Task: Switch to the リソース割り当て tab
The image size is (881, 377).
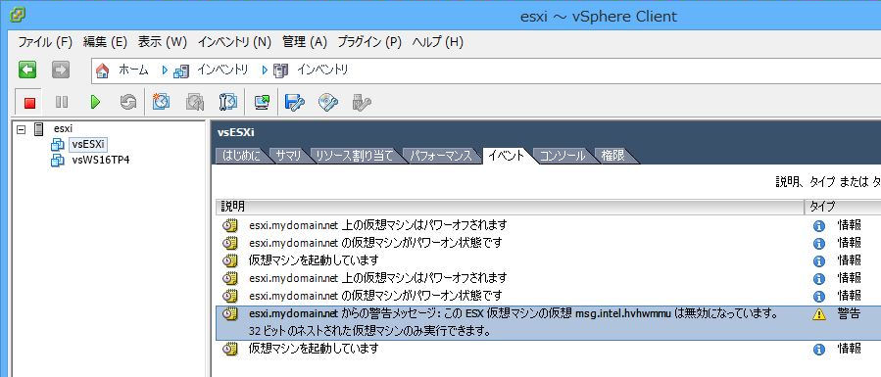Action: (x=354, y=156)
